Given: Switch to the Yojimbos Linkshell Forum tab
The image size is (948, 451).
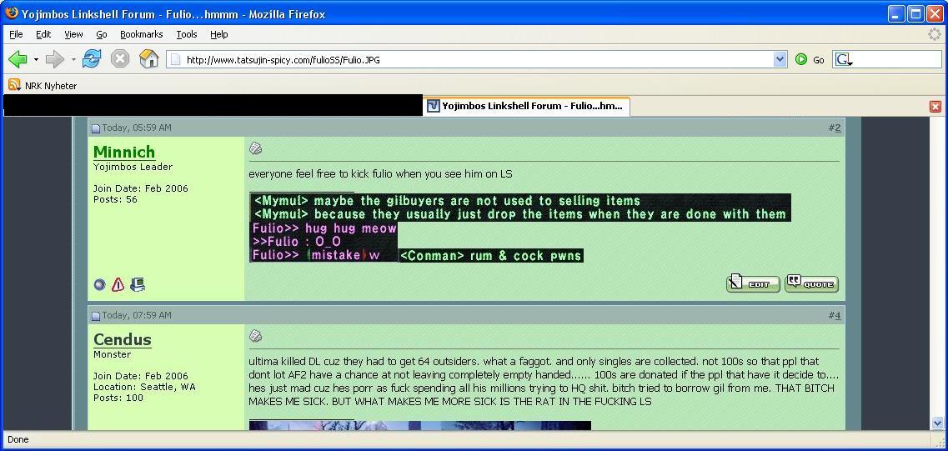Looking at the screenshot, I should (526, 106).
